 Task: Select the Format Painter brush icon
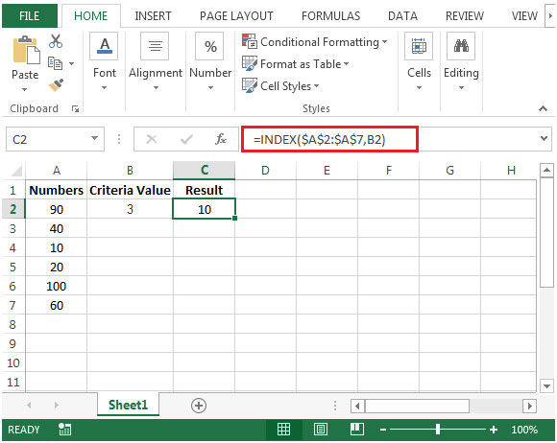pyautogui.click(x=56, y=85)
